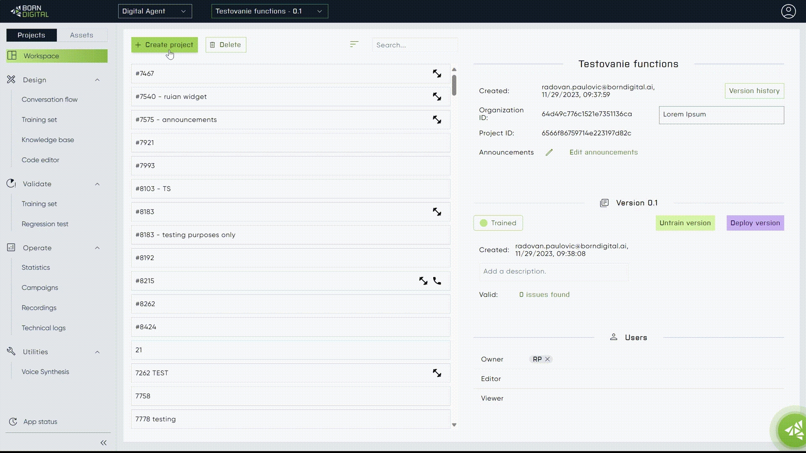Collapse the Design section chevron
806x453 pixels.
click(x=97, y=80)
